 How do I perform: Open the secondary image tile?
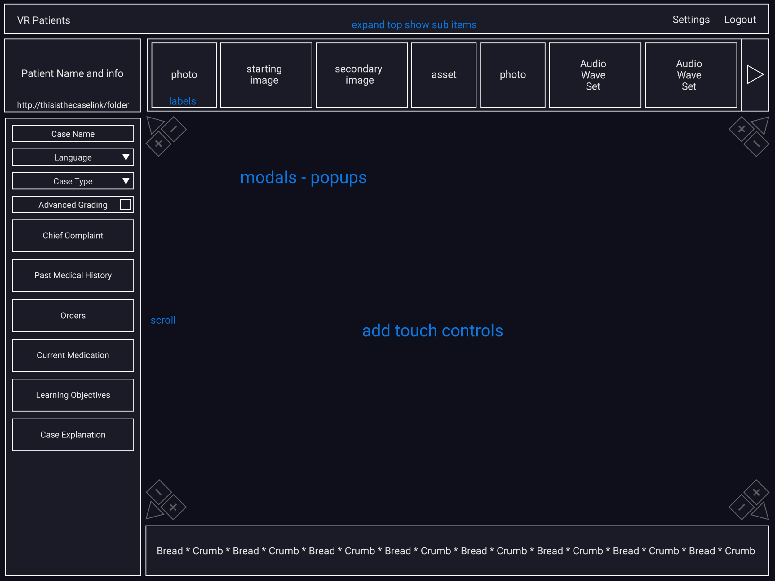coord(361,75)
